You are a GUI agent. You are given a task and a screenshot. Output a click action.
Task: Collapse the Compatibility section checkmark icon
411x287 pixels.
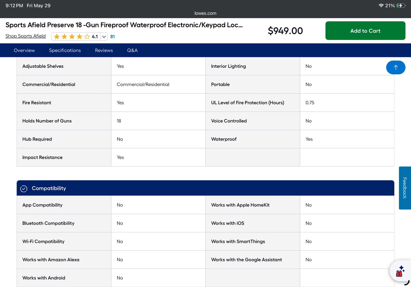pos(24,189)
